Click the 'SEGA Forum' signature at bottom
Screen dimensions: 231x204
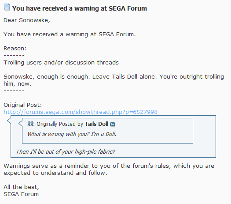pyautogui.click(x=21, y=194)
